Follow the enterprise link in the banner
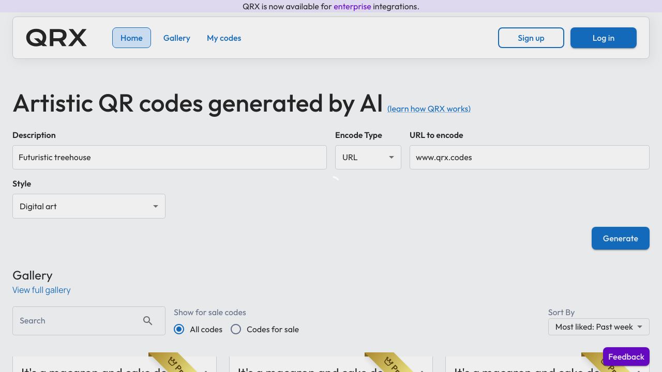662x372 pixels. click(x=352, y=6)
